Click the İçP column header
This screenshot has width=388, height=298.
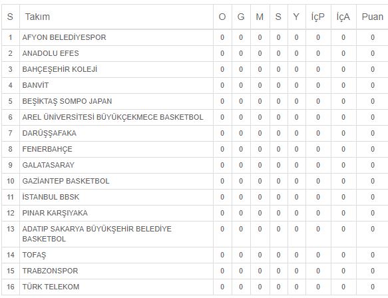[x=318, y=17]
